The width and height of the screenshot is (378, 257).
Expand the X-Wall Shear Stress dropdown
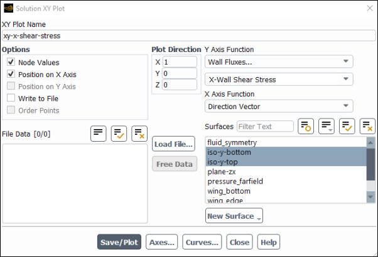click(x=279, y=80)
